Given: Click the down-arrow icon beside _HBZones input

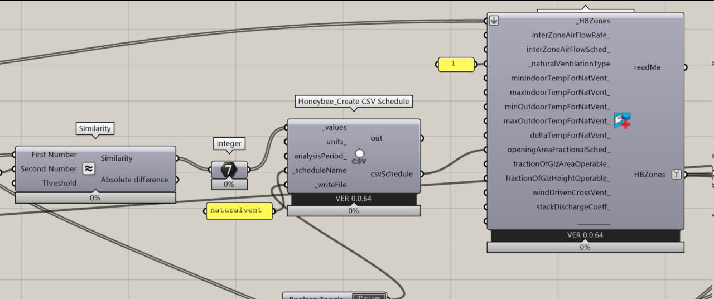Looking at the screenshot, I should pyautogui.click(x=494, y=21).
